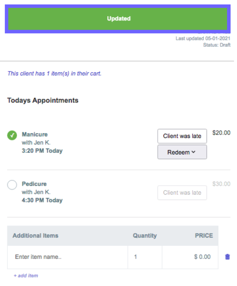237x286 pixels.
Task: Click the Manicure service name
Action: pos(35,134)
